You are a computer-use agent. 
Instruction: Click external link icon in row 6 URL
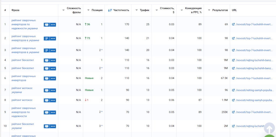point(233,78)
